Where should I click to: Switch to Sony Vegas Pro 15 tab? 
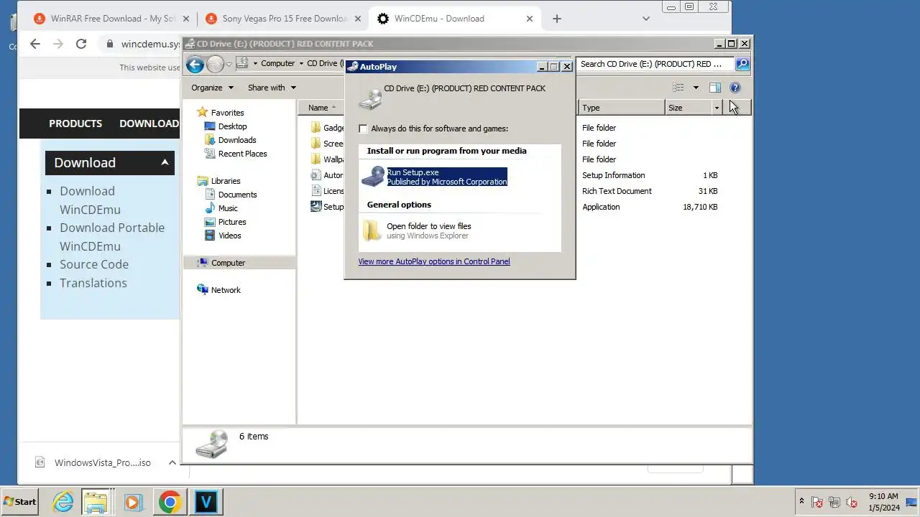pos(283,19)
